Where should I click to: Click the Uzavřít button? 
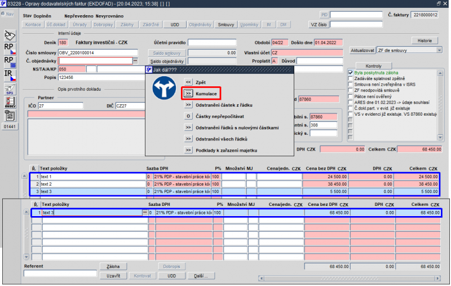113,276
